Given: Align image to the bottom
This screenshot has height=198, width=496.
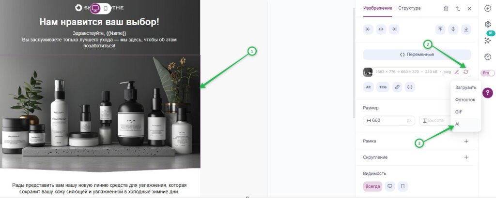Looking at the screenshot, I should coord(466,29).
